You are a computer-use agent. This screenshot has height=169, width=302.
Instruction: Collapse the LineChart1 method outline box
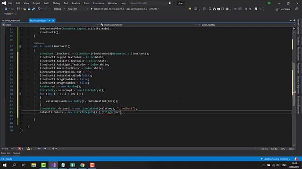pos(20,46)
